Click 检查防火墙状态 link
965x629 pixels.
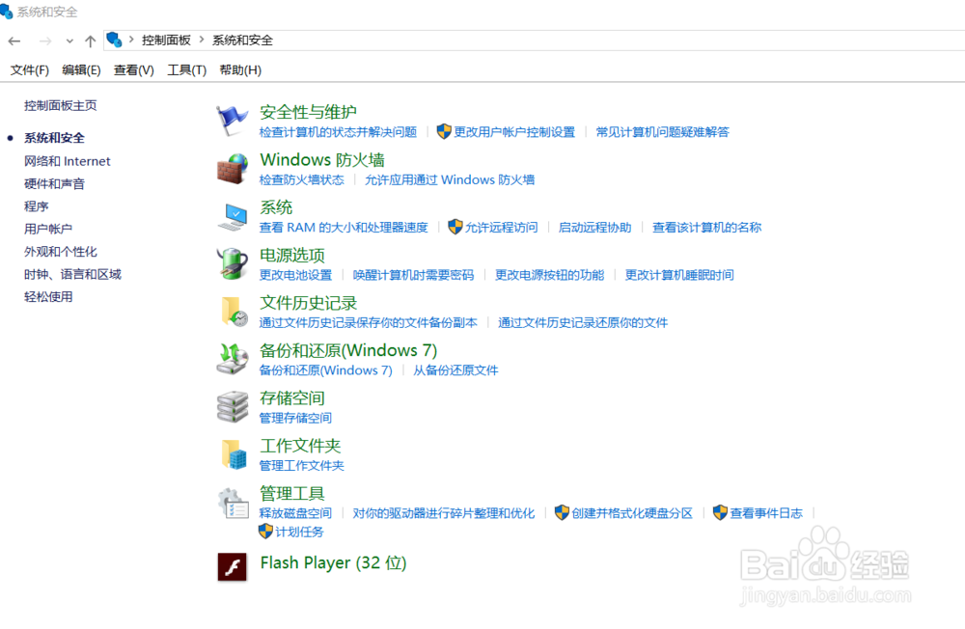coord(301,179)
